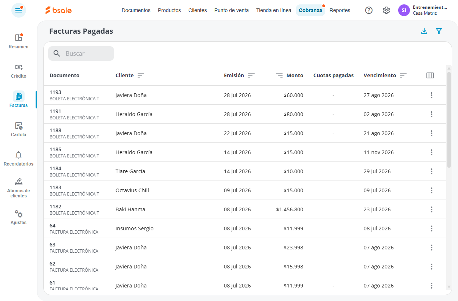The image size is (458, 301).
Task: Open Tienda en línea menu
Action: pyautogui.click(x=274, y=10)
